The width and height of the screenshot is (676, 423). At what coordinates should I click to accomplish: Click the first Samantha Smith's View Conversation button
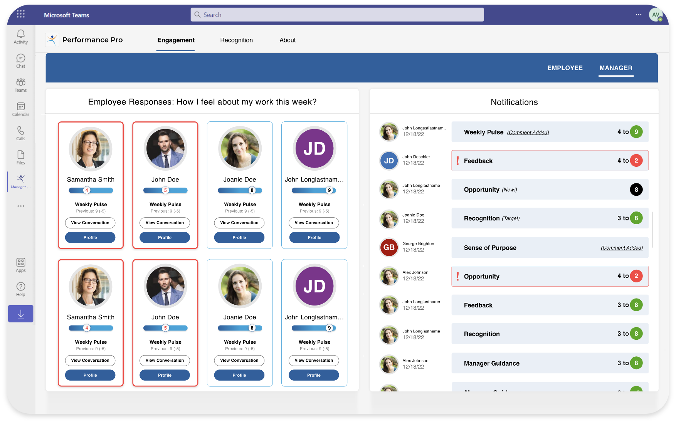(x=90, y=223)
